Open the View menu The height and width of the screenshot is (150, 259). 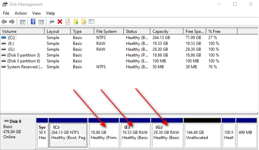click(x=36, y=13)
